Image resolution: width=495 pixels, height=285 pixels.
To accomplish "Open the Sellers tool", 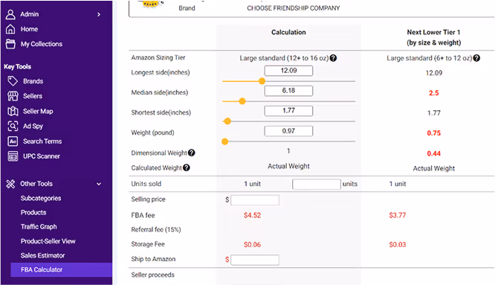I will [33, 96].
